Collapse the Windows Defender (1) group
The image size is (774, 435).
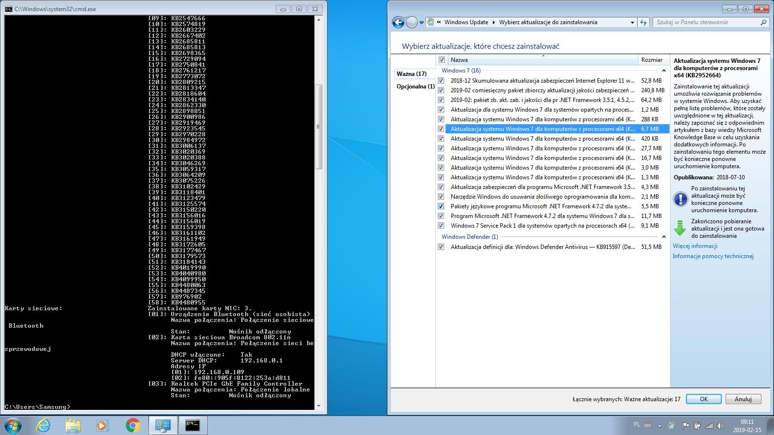pyautogui.click(x=663, y=237)
